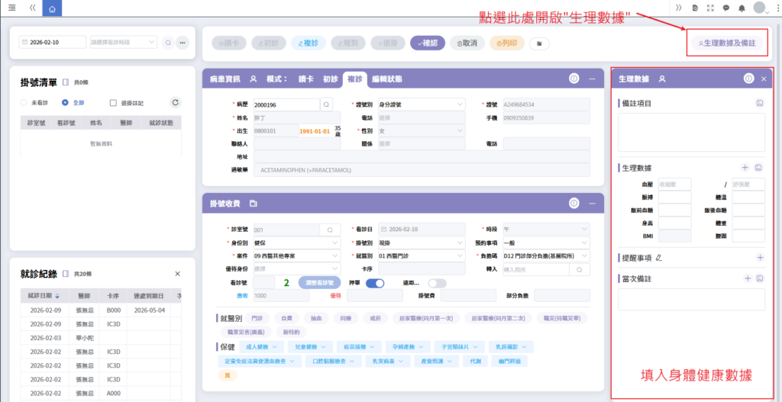Click the 收縮壓 blood pressure input field

click(674, 184)
